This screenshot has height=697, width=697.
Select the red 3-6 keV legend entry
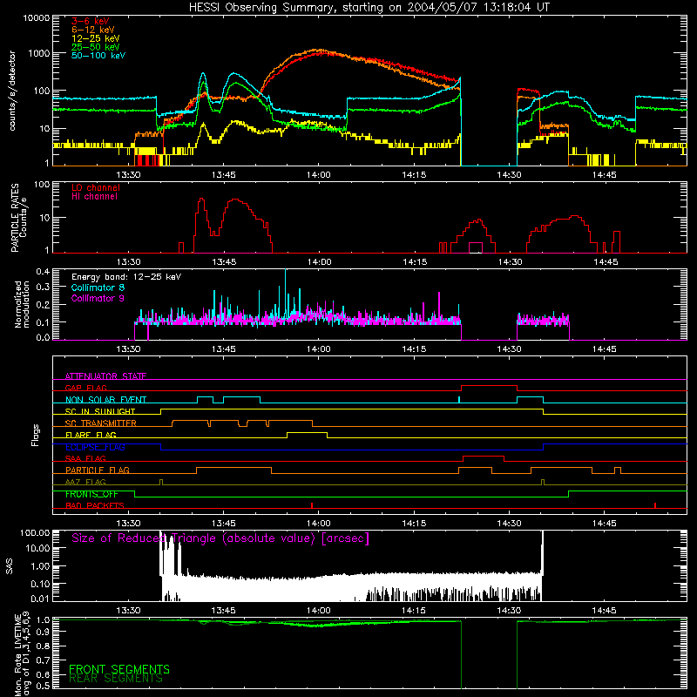click(x=91, y=21)
